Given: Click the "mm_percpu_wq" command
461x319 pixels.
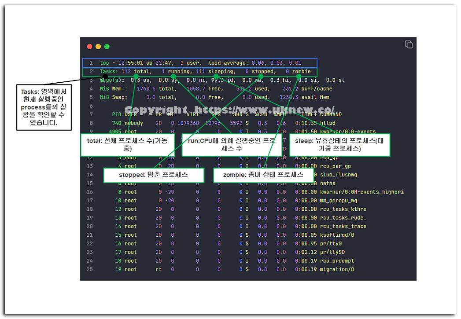Looking at the screenshot, I should (339, 201).
